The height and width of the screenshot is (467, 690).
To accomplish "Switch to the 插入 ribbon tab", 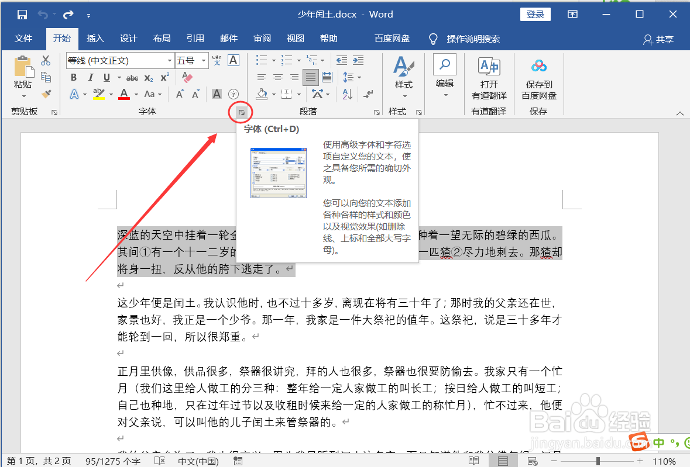I will [95, 39].
